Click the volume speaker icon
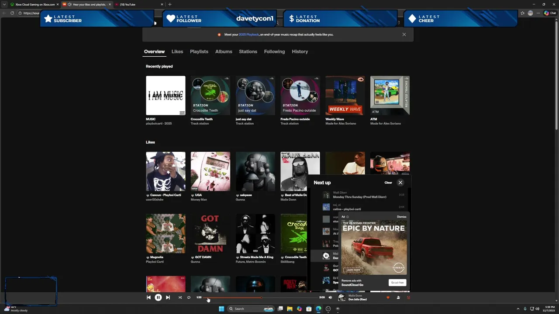Image resolution: width=559 pixels, height=314 pixels. click(x=330, y=297)
